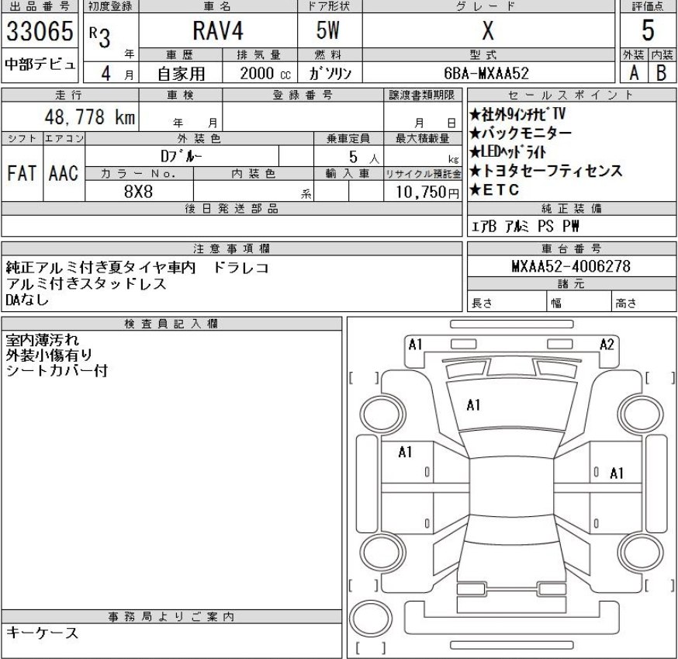Click the registration year R3
The height and width of the screenshot is (659, 678).
click(100, 36)
